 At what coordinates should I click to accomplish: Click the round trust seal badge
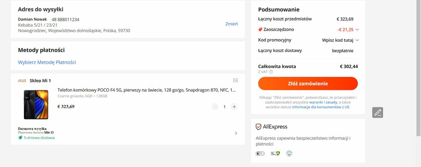pyautogui.click(x=289, y=153)
